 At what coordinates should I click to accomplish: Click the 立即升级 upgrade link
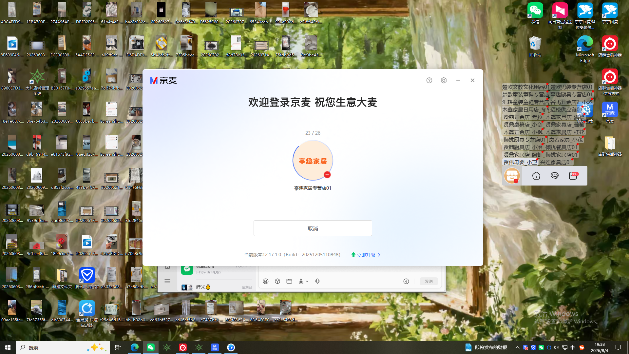point(366,255)
